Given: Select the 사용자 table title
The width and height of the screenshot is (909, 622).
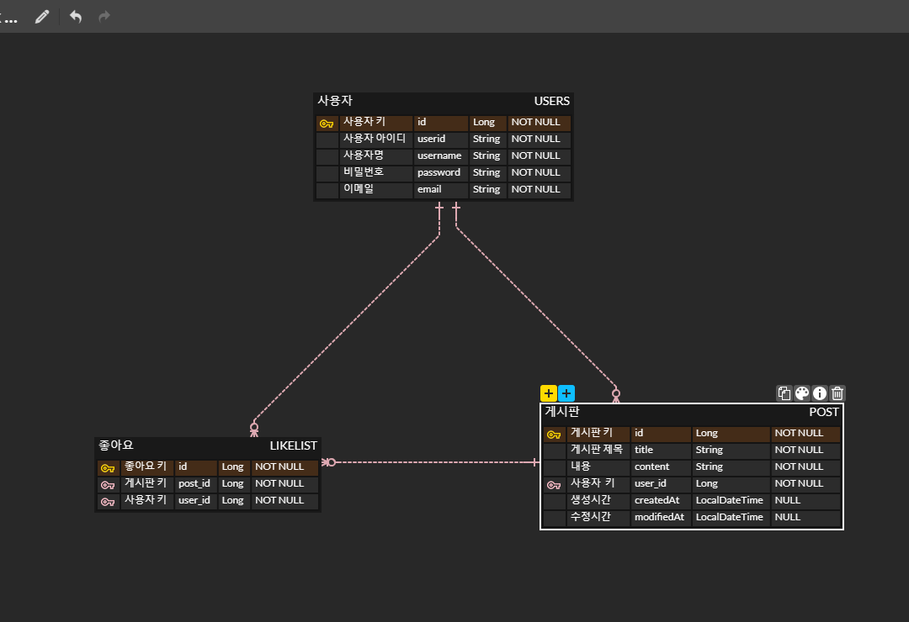Looking at the screenshot, I should click(x=335, y=101).
